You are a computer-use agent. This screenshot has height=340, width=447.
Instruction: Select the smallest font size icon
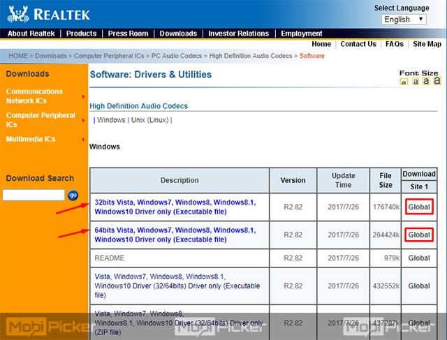point(404,82)
